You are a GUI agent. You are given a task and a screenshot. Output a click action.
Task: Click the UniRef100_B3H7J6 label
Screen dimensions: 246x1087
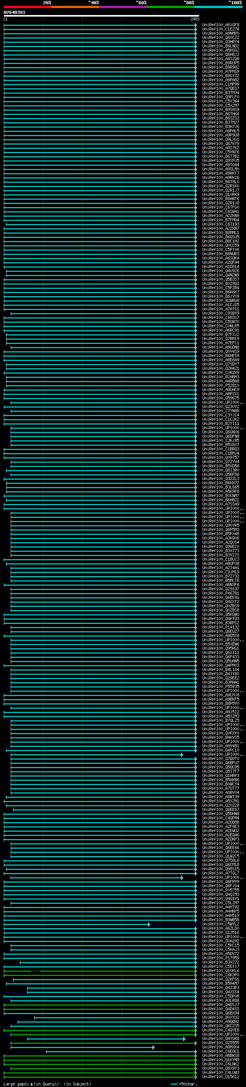point(220,126)
